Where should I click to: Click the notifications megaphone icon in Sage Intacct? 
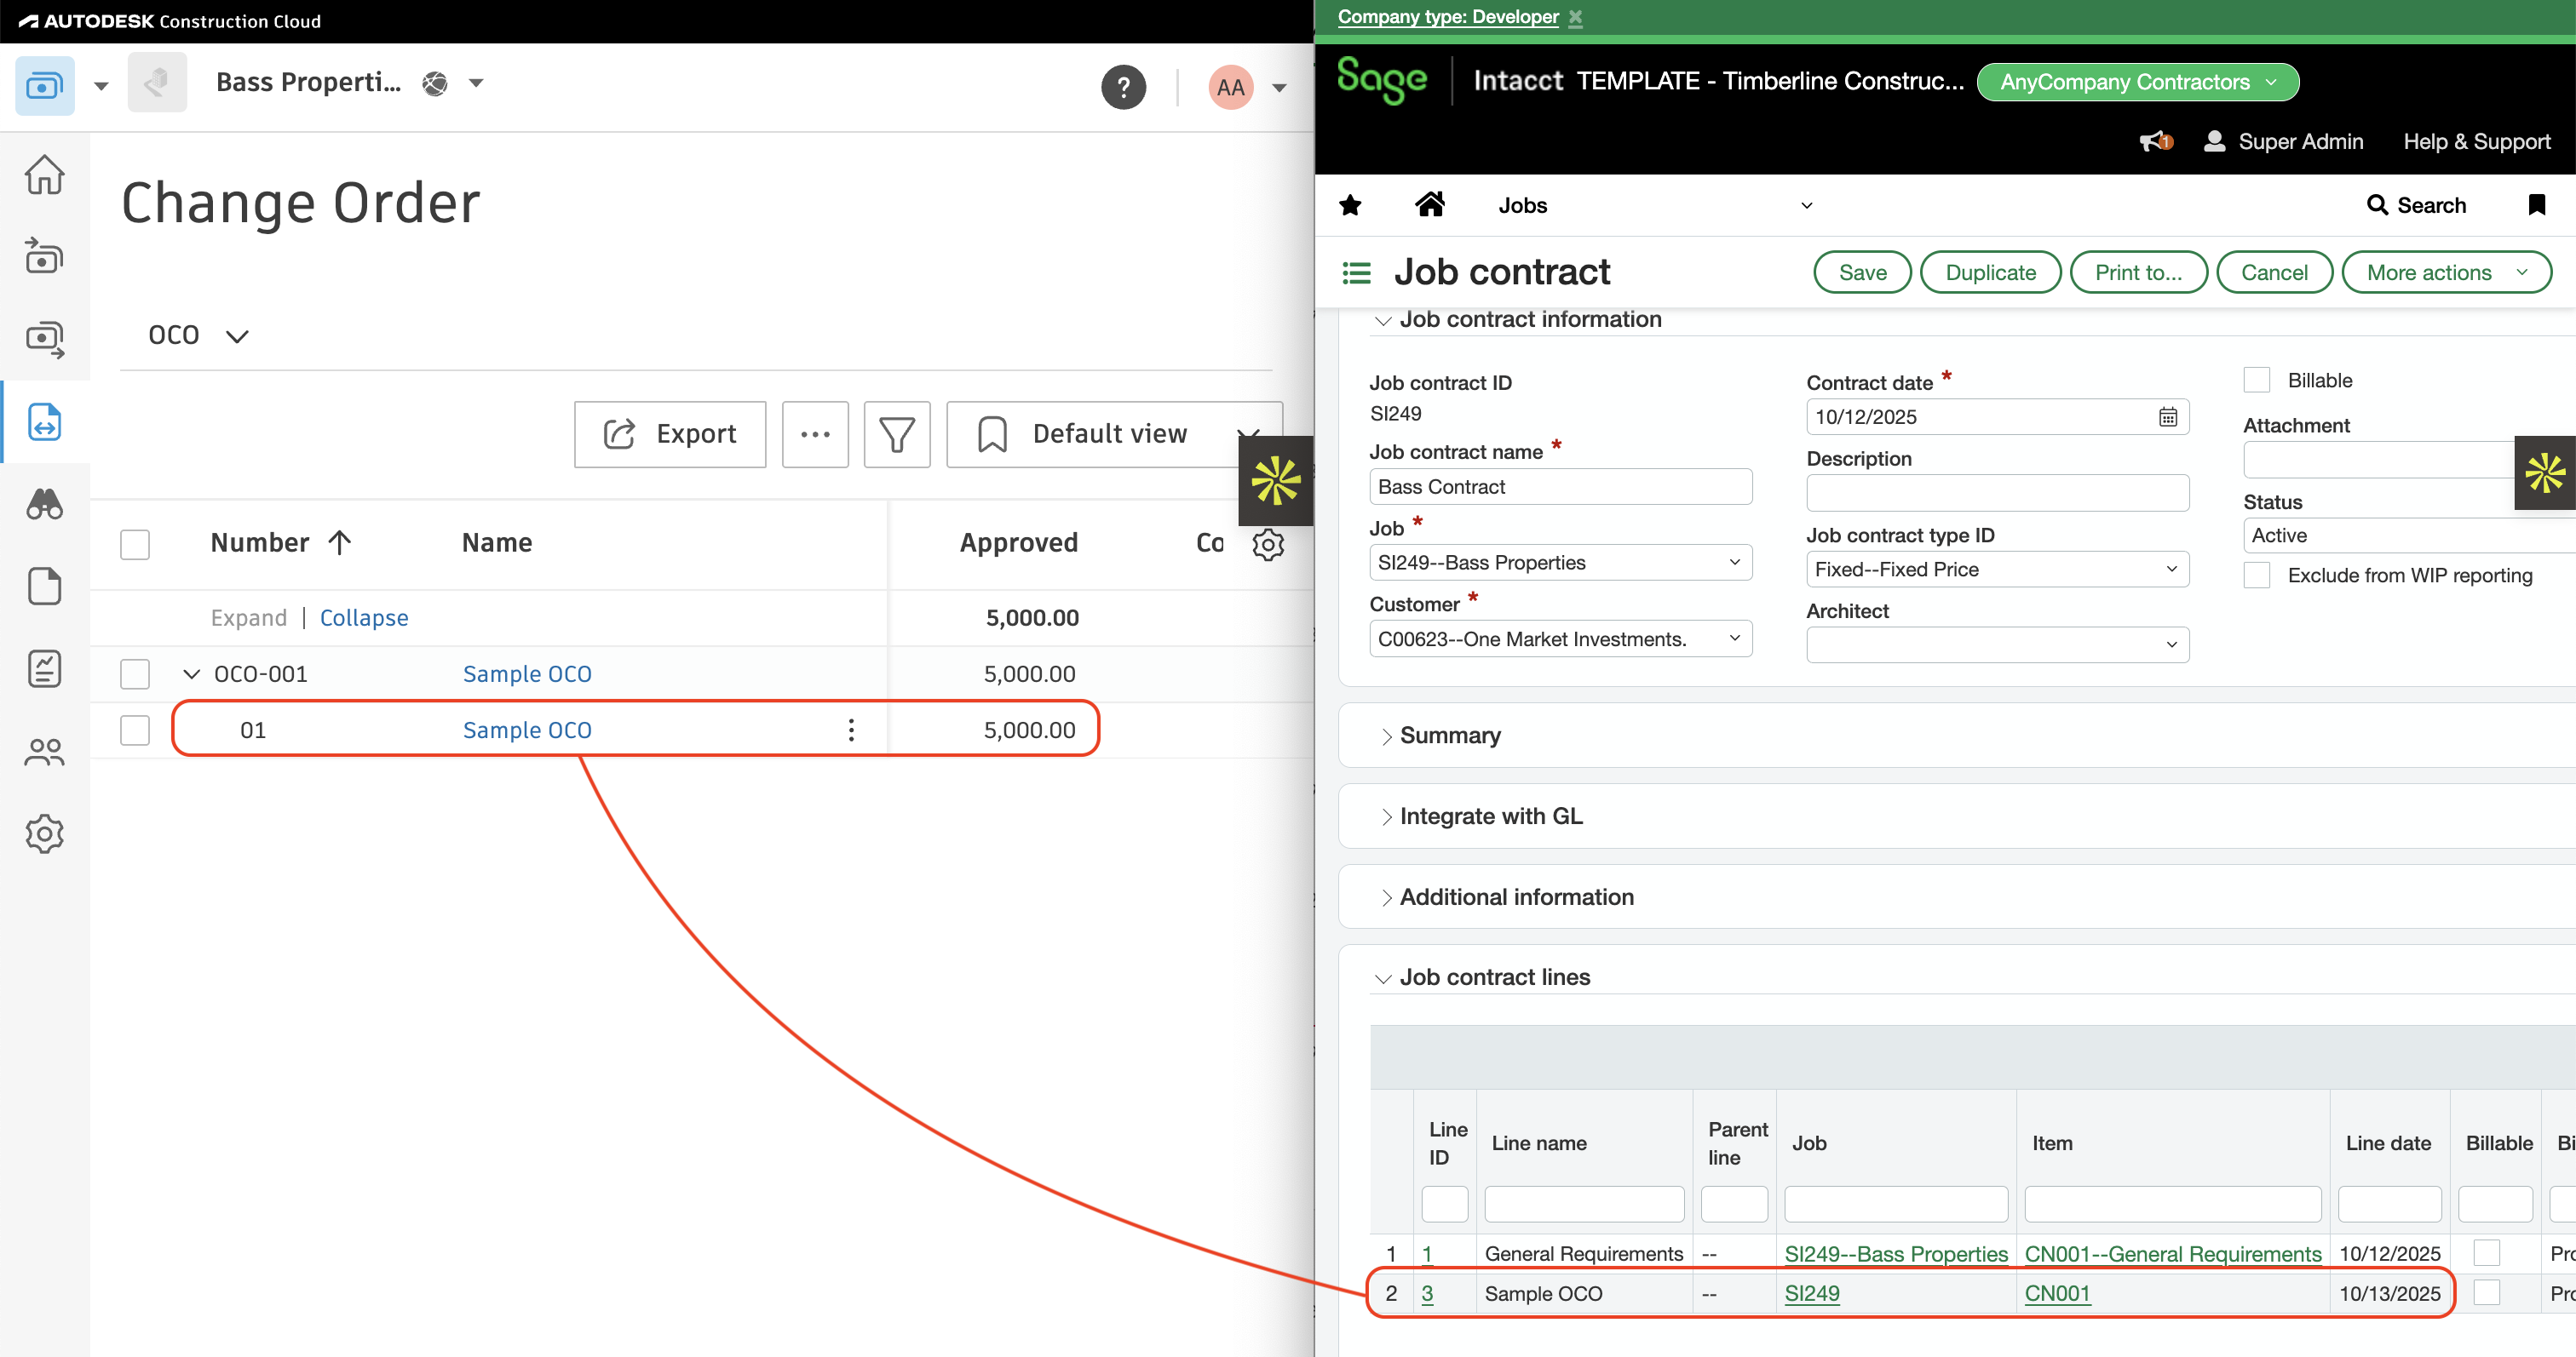[2152, 141]
